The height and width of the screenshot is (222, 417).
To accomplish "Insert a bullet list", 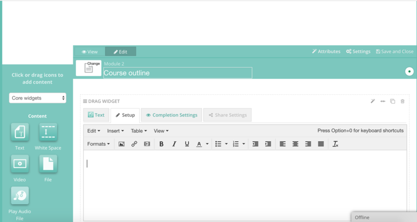I will (x=218, y=144).
